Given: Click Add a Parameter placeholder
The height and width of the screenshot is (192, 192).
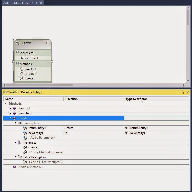Looking at the screenshot, I should (41, 138).
